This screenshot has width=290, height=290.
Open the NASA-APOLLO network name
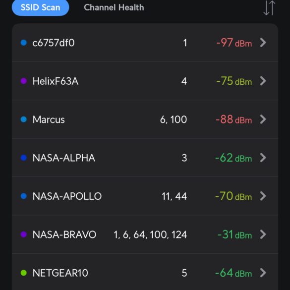tap(67, 196)
